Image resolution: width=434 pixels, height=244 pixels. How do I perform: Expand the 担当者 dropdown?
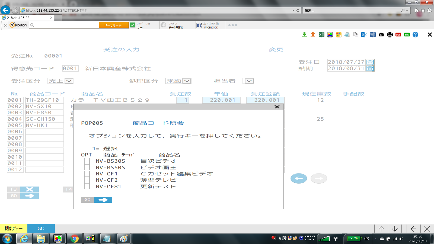[x=249, y=81]
